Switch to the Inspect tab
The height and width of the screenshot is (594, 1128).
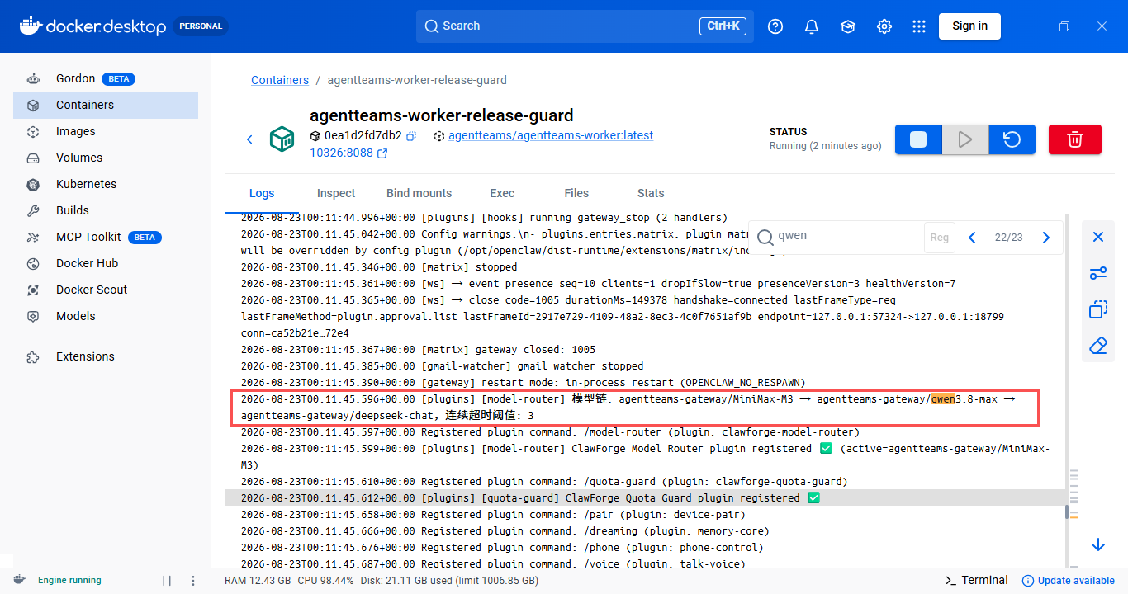click(336, 193)
